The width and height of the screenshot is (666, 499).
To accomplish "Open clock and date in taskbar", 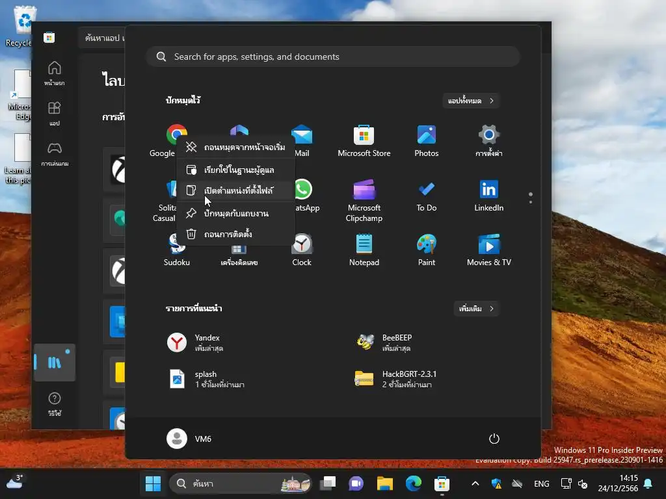I will coord(618,483).
